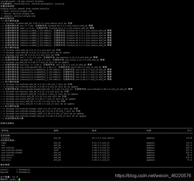Click the '事务概要' heading
194x181 pixels.
[x=5, y=165]
